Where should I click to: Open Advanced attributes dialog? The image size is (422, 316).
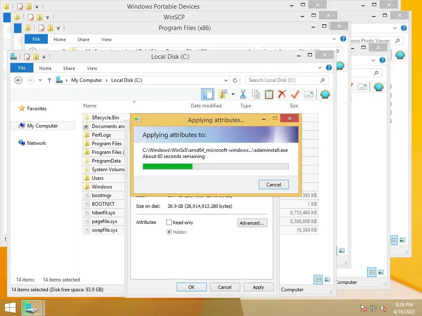(252, 223)
